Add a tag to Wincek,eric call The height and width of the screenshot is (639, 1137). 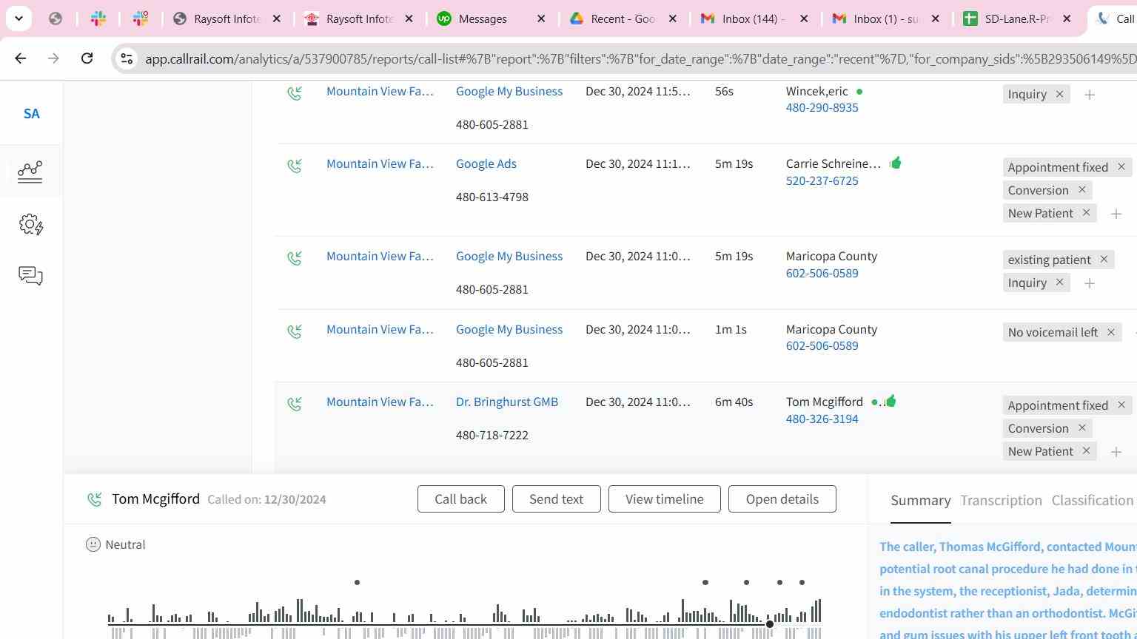1090,95
